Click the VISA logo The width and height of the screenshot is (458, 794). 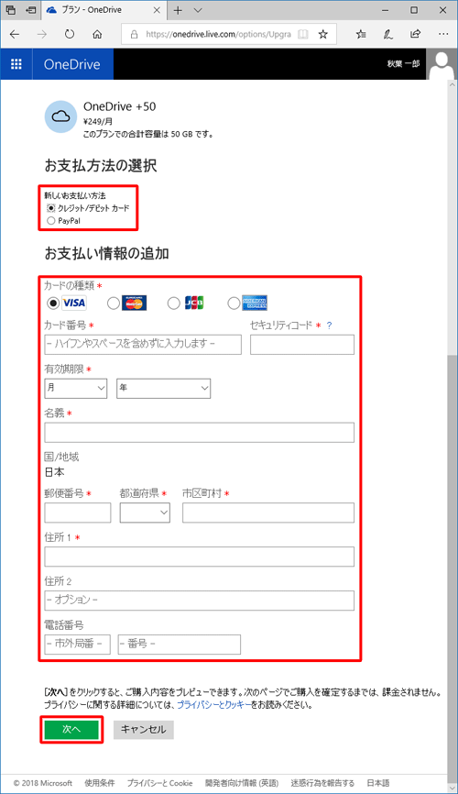coord(74,303)
